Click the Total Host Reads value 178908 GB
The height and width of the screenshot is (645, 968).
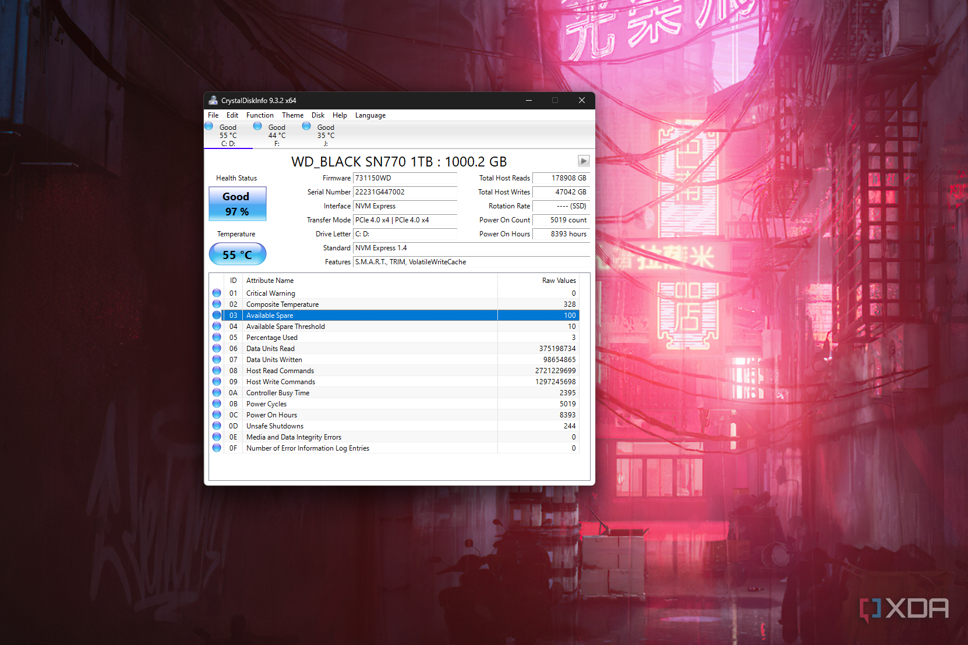pyautogui.click(x=561, y=178)
